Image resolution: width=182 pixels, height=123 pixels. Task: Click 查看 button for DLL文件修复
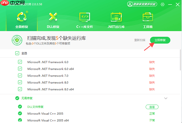click(x=152, y=107)
